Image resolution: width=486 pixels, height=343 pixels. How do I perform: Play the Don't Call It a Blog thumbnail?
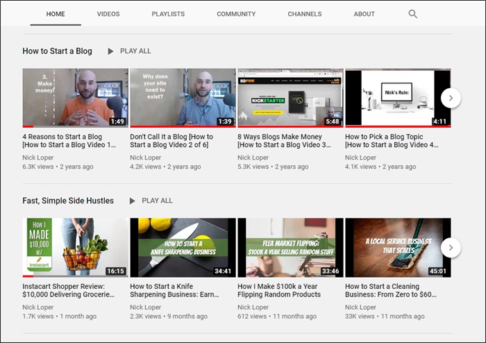tap(183, 98)
